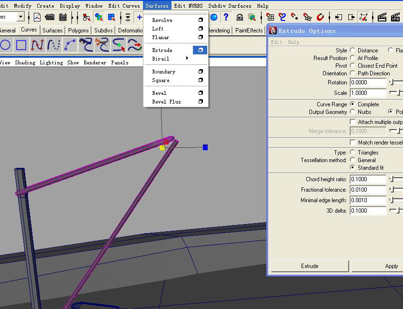Click the Rotation value field
Screen dimensions: 403x309
[368, 82]
